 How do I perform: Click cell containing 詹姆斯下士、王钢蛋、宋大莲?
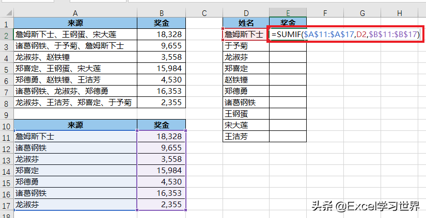point(75,35)
